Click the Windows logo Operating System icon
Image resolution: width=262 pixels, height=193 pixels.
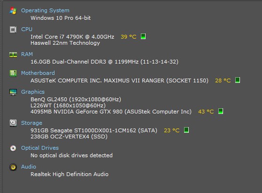(13, 11)
